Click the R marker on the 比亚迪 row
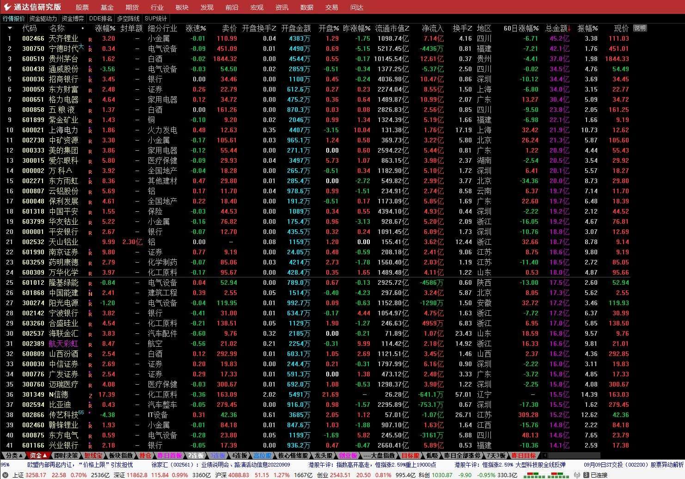 pyautogui.click(x=90, y=405)
